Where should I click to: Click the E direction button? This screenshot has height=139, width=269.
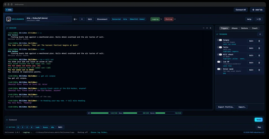[27, 127]
